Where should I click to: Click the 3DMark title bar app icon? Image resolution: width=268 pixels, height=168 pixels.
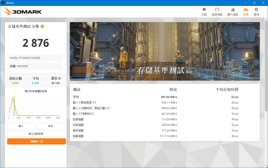(x=3, y=3)
